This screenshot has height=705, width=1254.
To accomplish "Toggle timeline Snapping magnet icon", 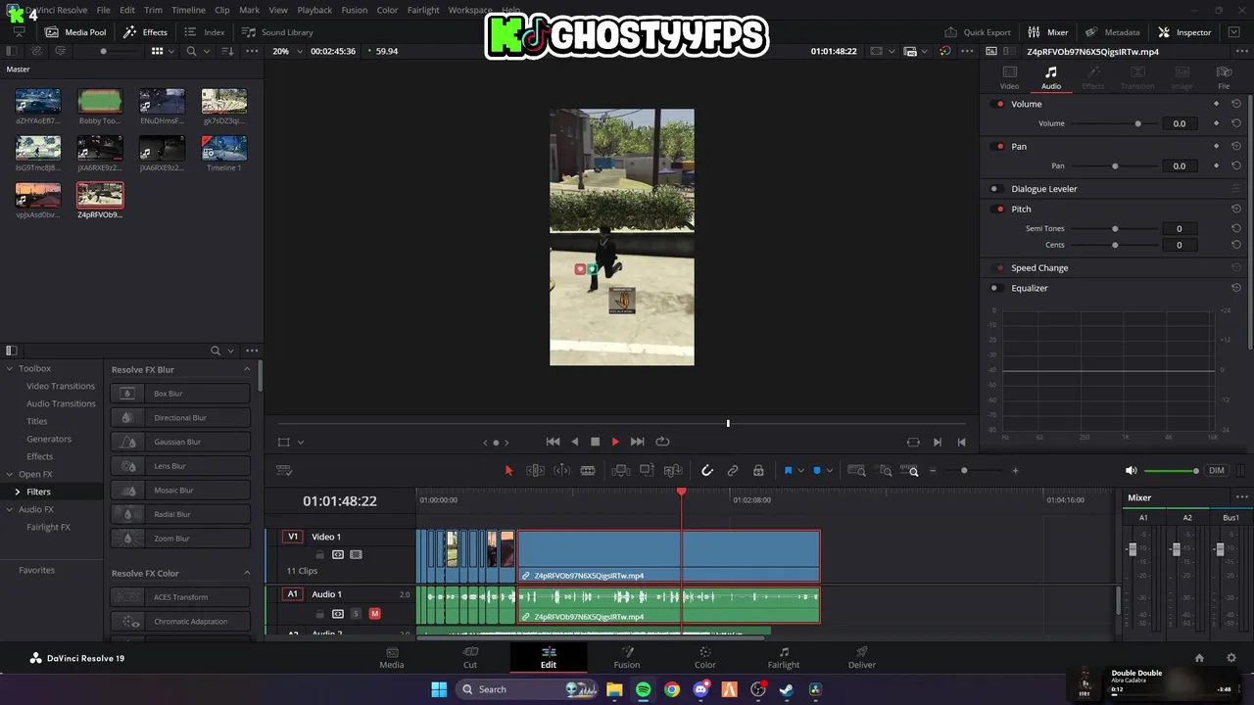I will pos(706,471).
